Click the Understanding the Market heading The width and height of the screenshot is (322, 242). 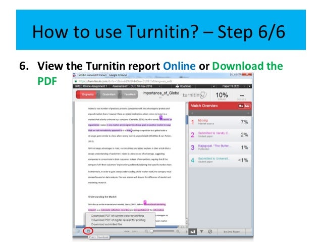(x=102, y=197)
